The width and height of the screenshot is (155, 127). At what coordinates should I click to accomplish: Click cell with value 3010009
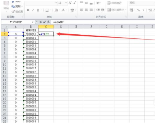(x=31, y=57)
